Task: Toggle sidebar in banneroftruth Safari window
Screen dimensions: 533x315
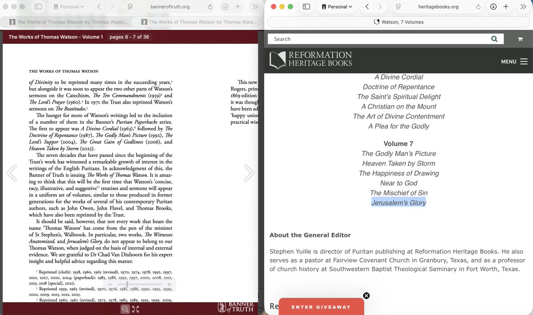Action: click(38, 7)
